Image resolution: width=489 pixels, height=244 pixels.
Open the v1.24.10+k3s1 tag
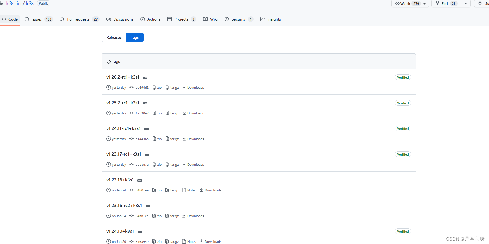coord(120,231)
